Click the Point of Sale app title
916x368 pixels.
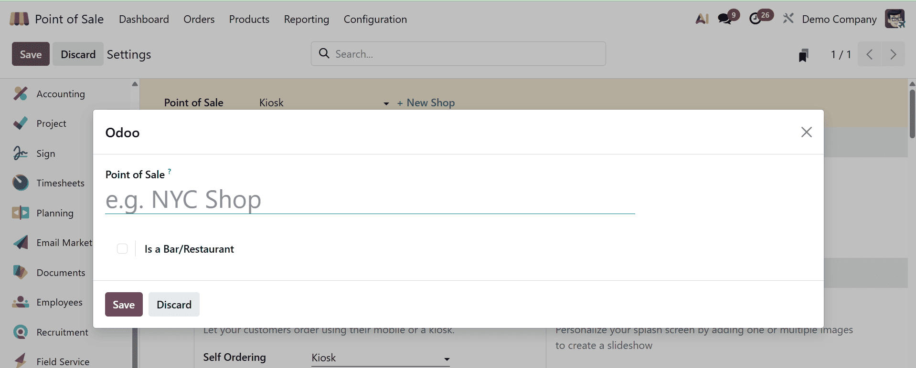[69, 19]
